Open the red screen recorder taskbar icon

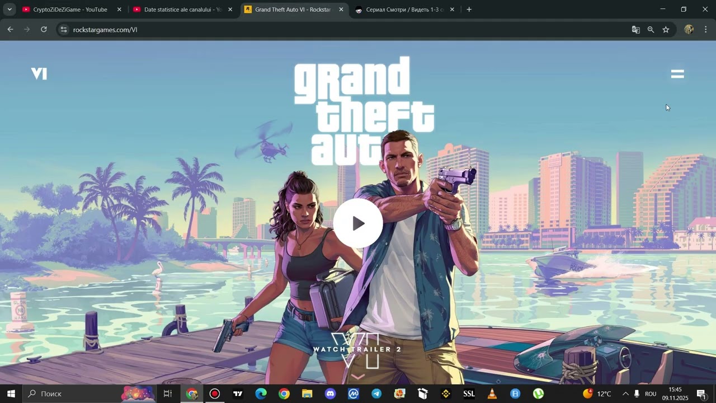[x=215, y=394]
